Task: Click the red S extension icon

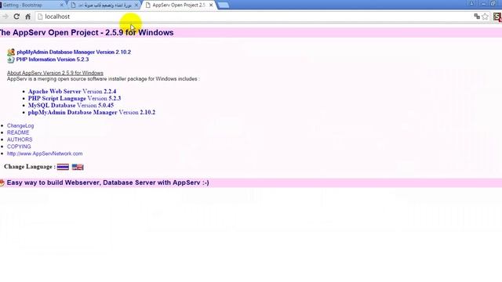Action: 497,16
